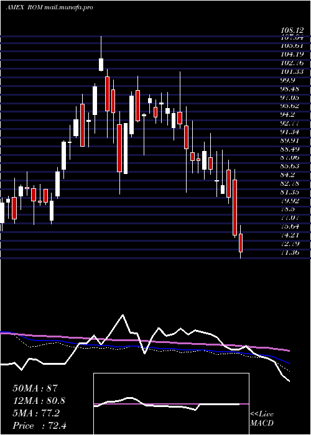Select the 92.77 price label
This screenshot has height=435, width=311.
[x=290, y=123]
